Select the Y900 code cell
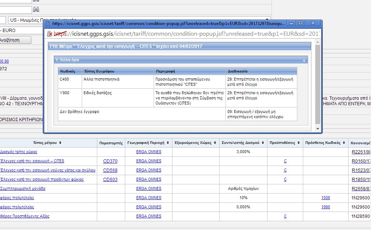 (70, 98)
